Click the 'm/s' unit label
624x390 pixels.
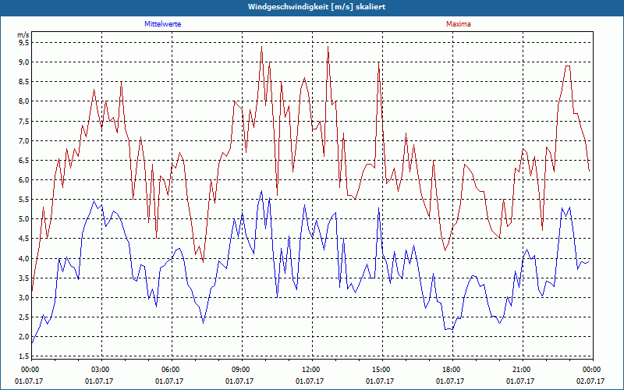point(23,35)
